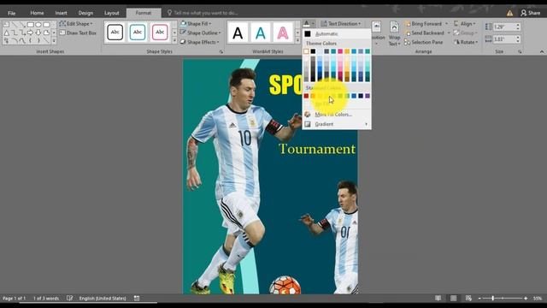Pick the right arrow shape in shapes gallery
This screenshot has width=547, height=308.
[x=31, y=33]
